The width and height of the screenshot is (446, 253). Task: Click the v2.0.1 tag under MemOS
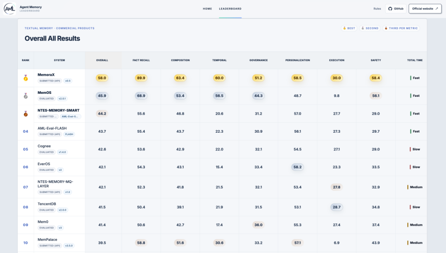point(62,99)
